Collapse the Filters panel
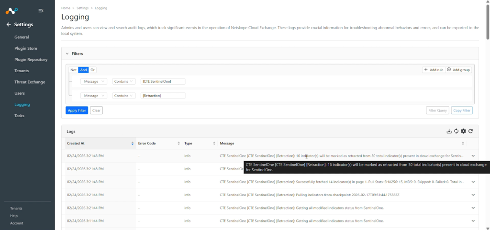Screen dimensions: 490x230 click(x=67, y=54)
